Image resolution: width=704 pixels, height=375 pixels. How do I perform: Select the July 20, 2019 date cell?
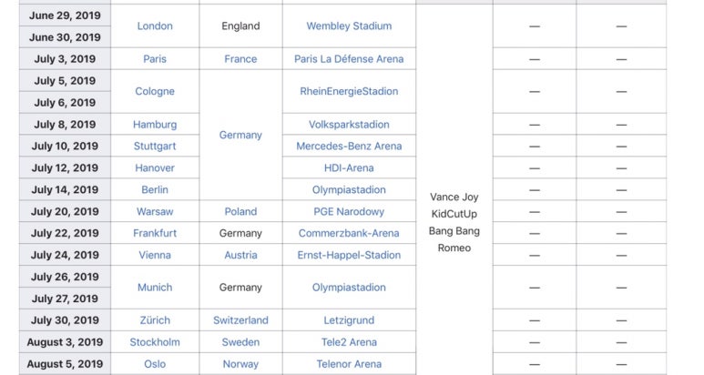(x=65, y=211)
